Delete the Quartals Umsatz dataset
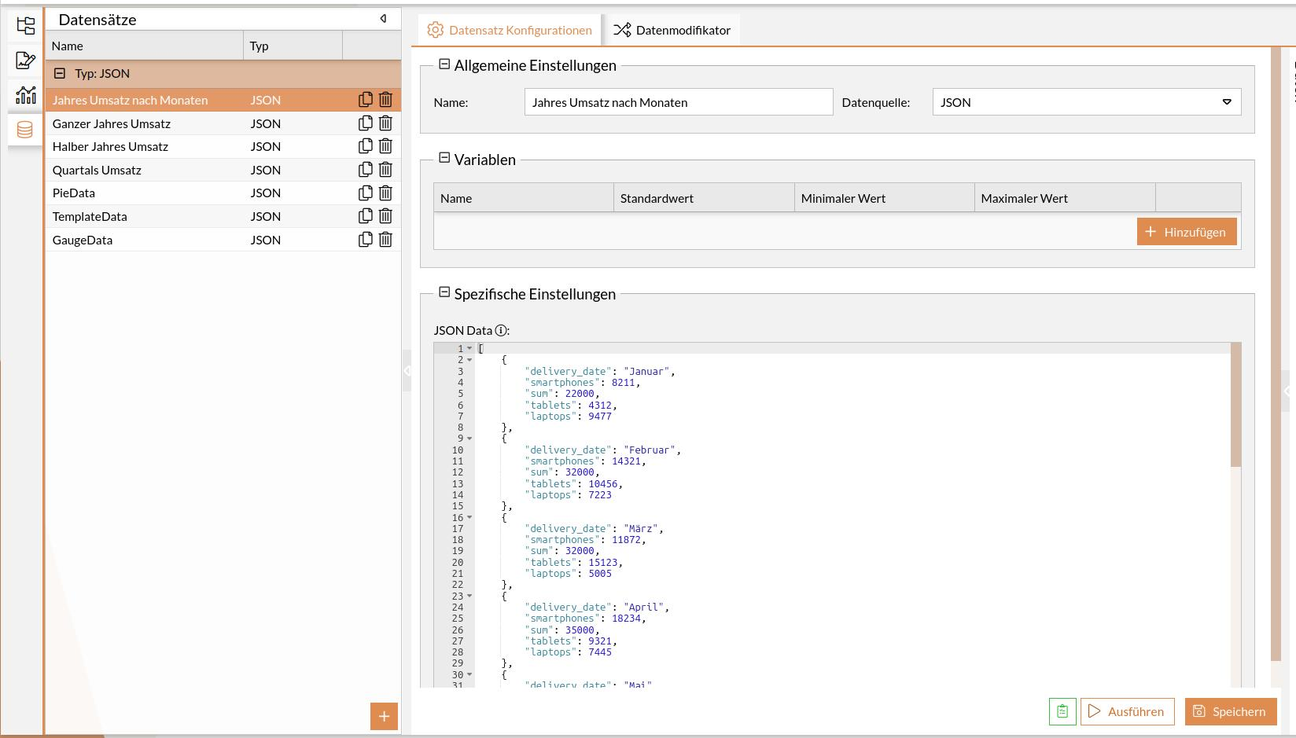Screen dimensions: 1296x738 pyautogui.click(x=385, y=170)
